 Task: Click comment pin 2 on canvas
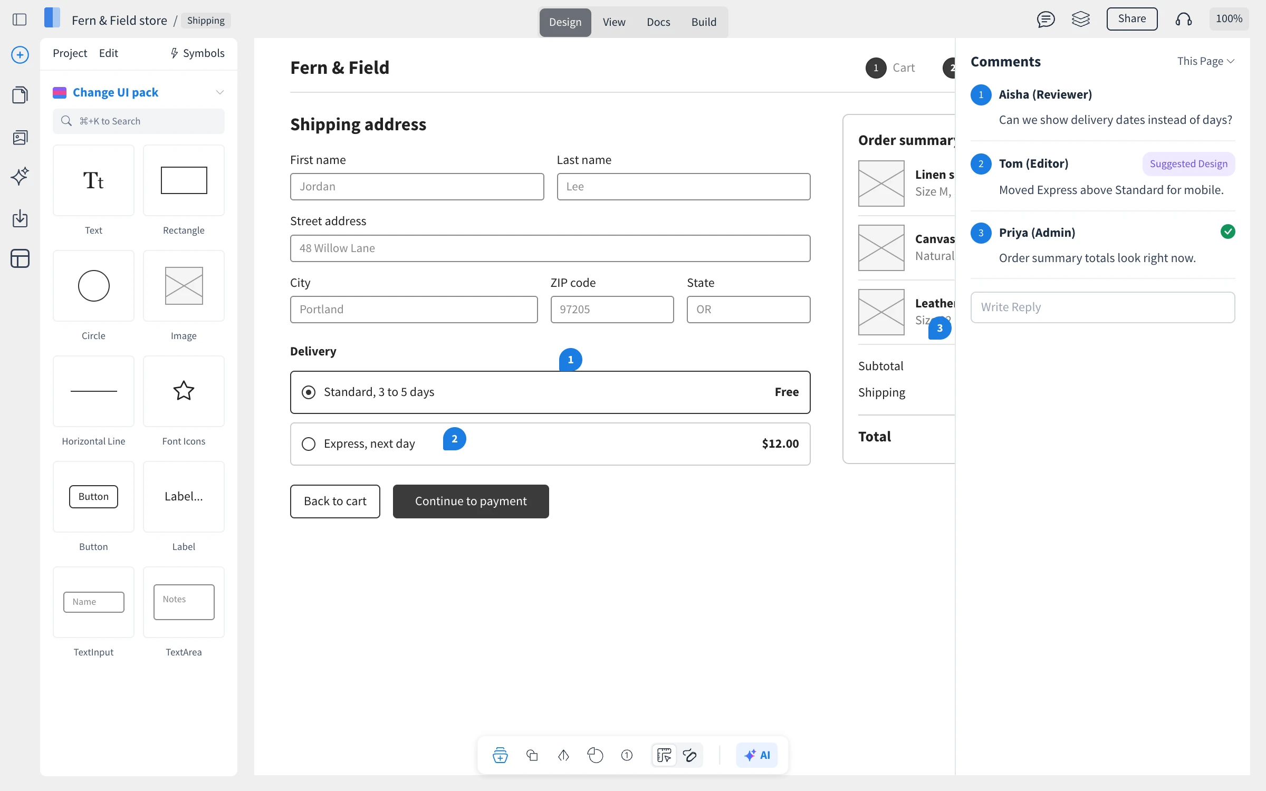(x=454, y=439)
